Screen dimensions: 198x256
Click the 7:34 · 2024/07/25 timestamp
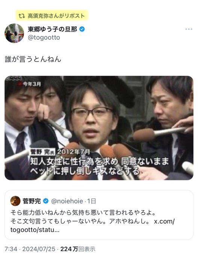[x=30, y=249]
